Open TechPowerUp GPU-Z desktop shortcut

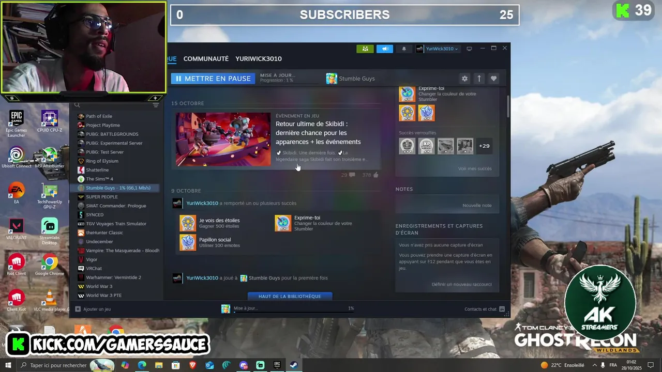50,195
